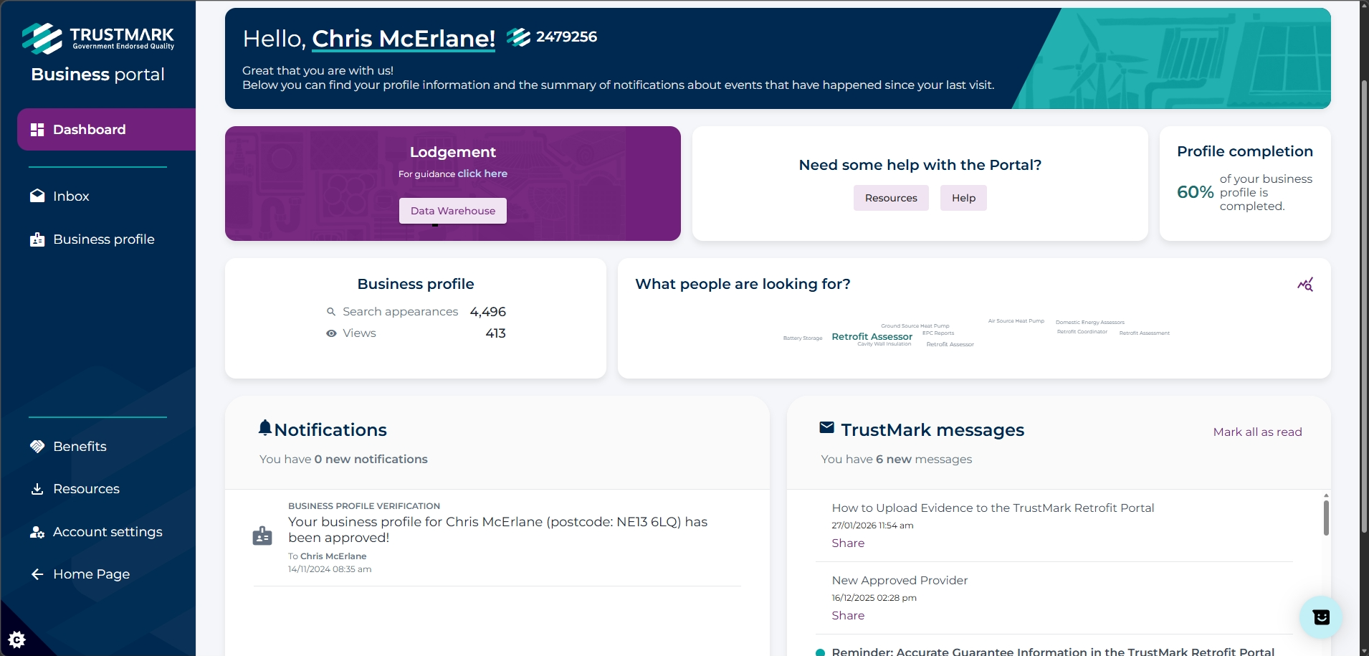This screenshot has height=656, width=1369.
Task: Click 'To Chris McErlane' in the notification
Action: 328,556
